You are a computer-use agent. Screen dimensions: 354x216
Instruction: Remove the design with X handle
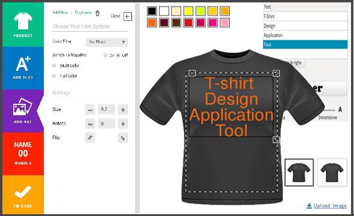192,73
